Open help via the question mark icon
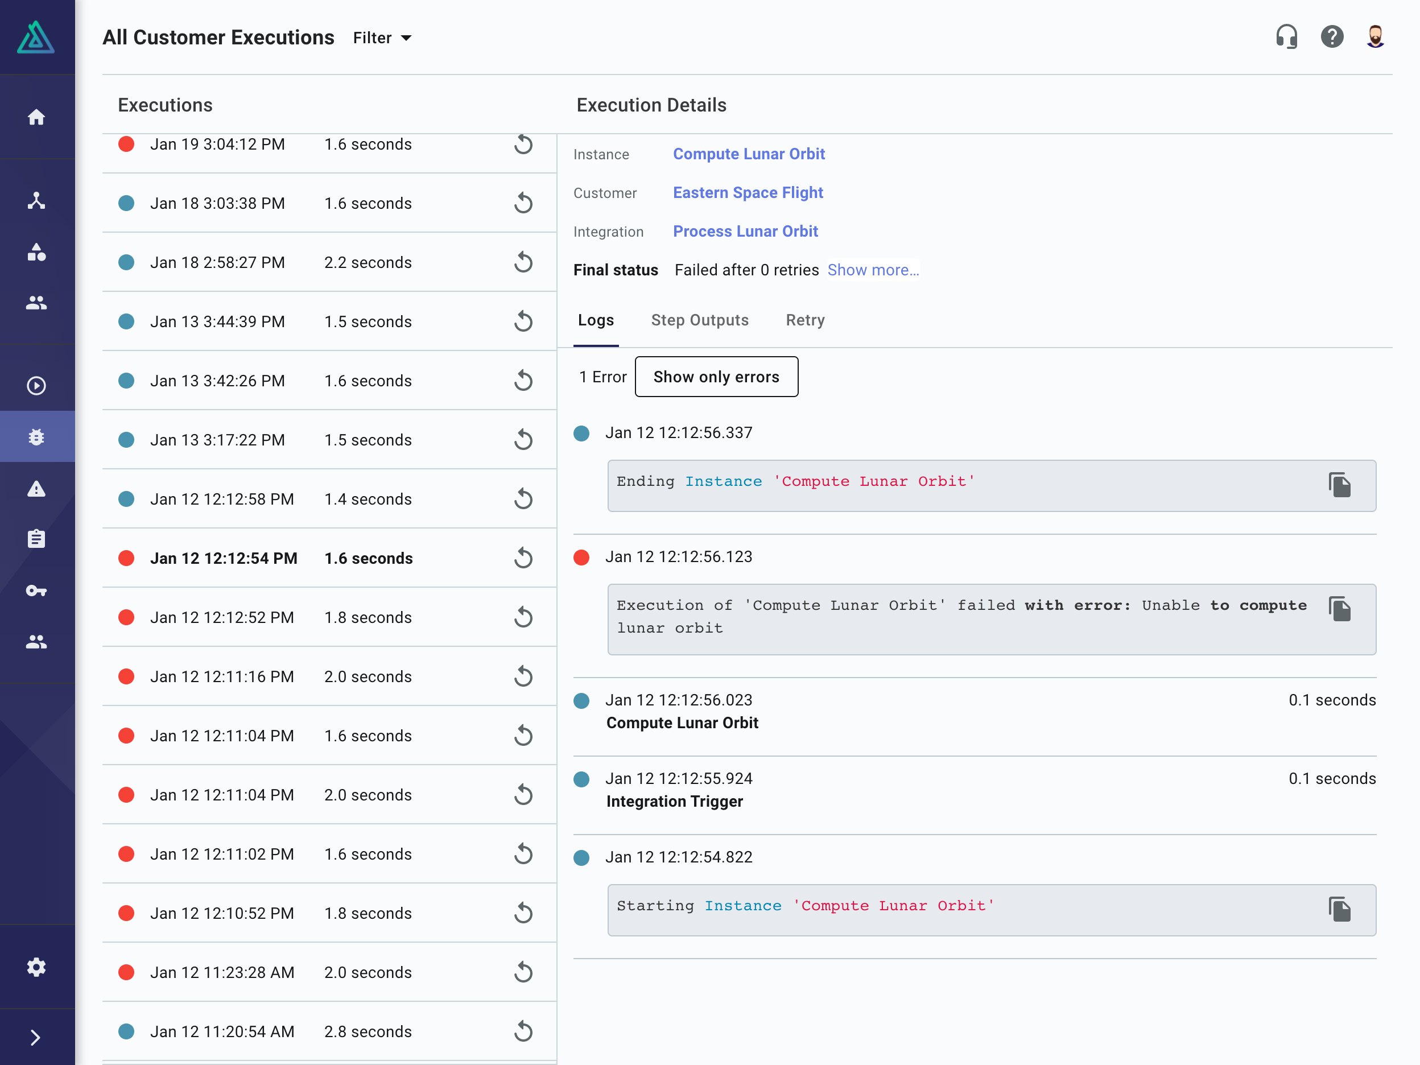1420x1065 pixels. 1332,36
